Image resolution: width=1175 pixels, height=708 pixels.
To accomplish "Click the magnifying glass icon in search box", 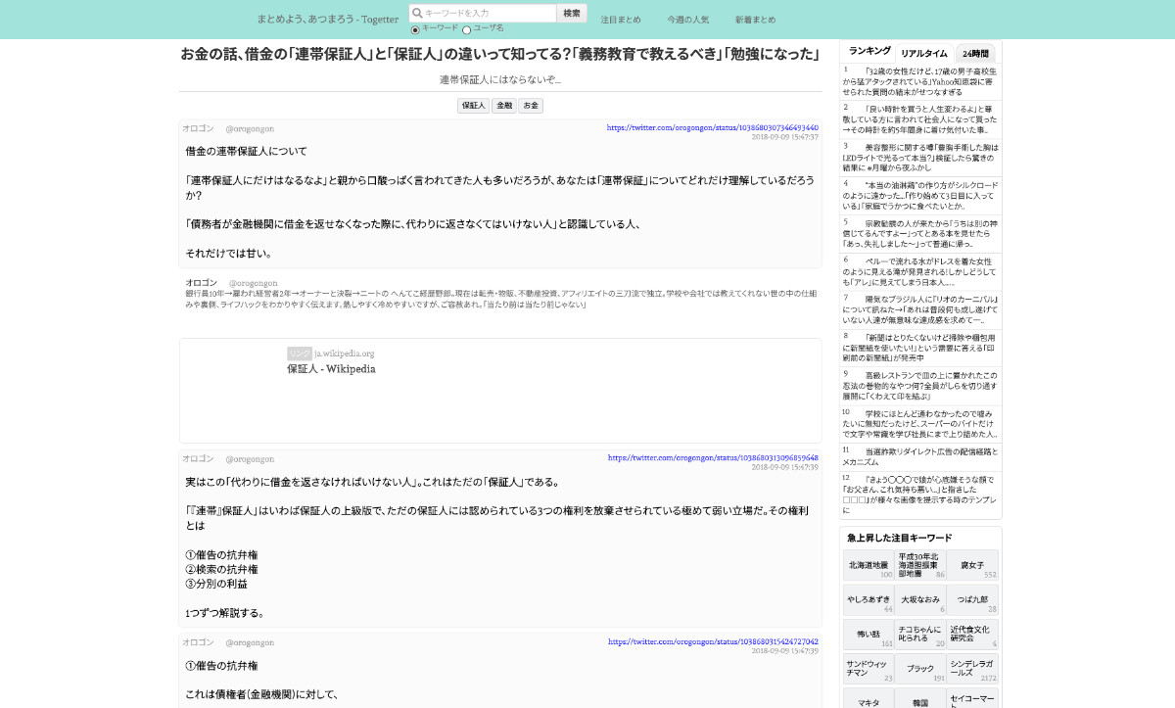I will tap(417, 12).
